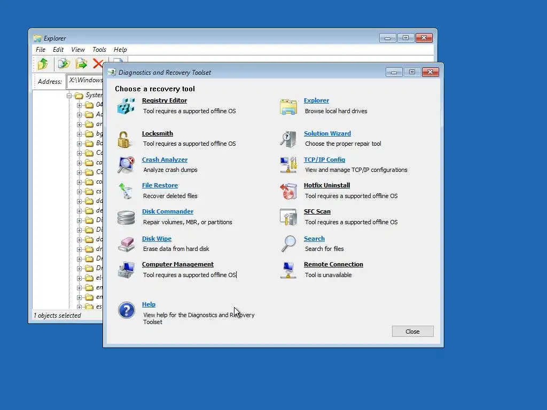Open the View menu in Explorer
The image size is (547, 410).
pyautogui.click(x=78, y=50)
